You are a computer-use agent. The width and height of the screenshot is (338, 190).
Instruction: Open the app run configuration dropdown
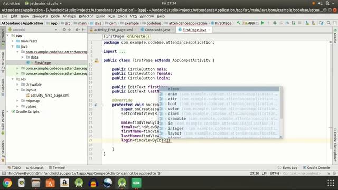point(250,23)
